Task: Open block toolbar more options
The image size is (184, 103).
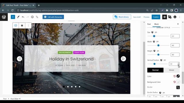Action: pos(28,25)
